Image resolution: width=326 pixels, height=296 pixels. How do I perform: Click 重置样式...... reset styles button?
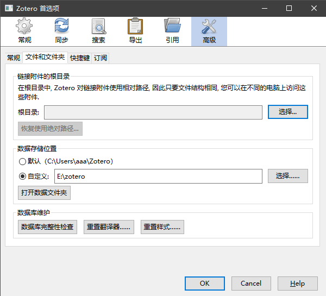coord(162,227)
